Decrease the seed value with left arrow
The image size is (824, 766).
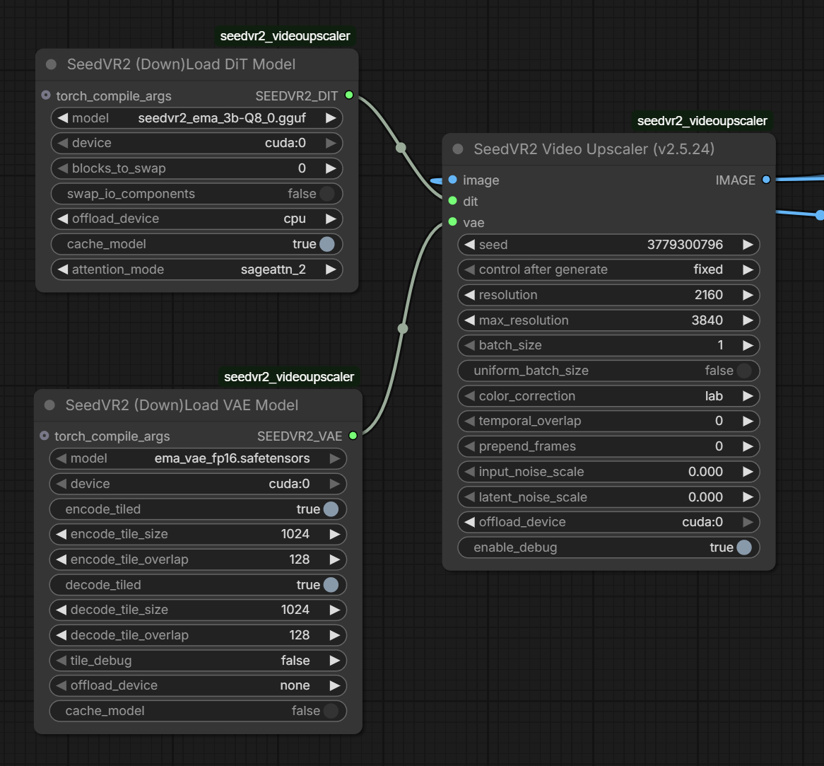(470, 245)
